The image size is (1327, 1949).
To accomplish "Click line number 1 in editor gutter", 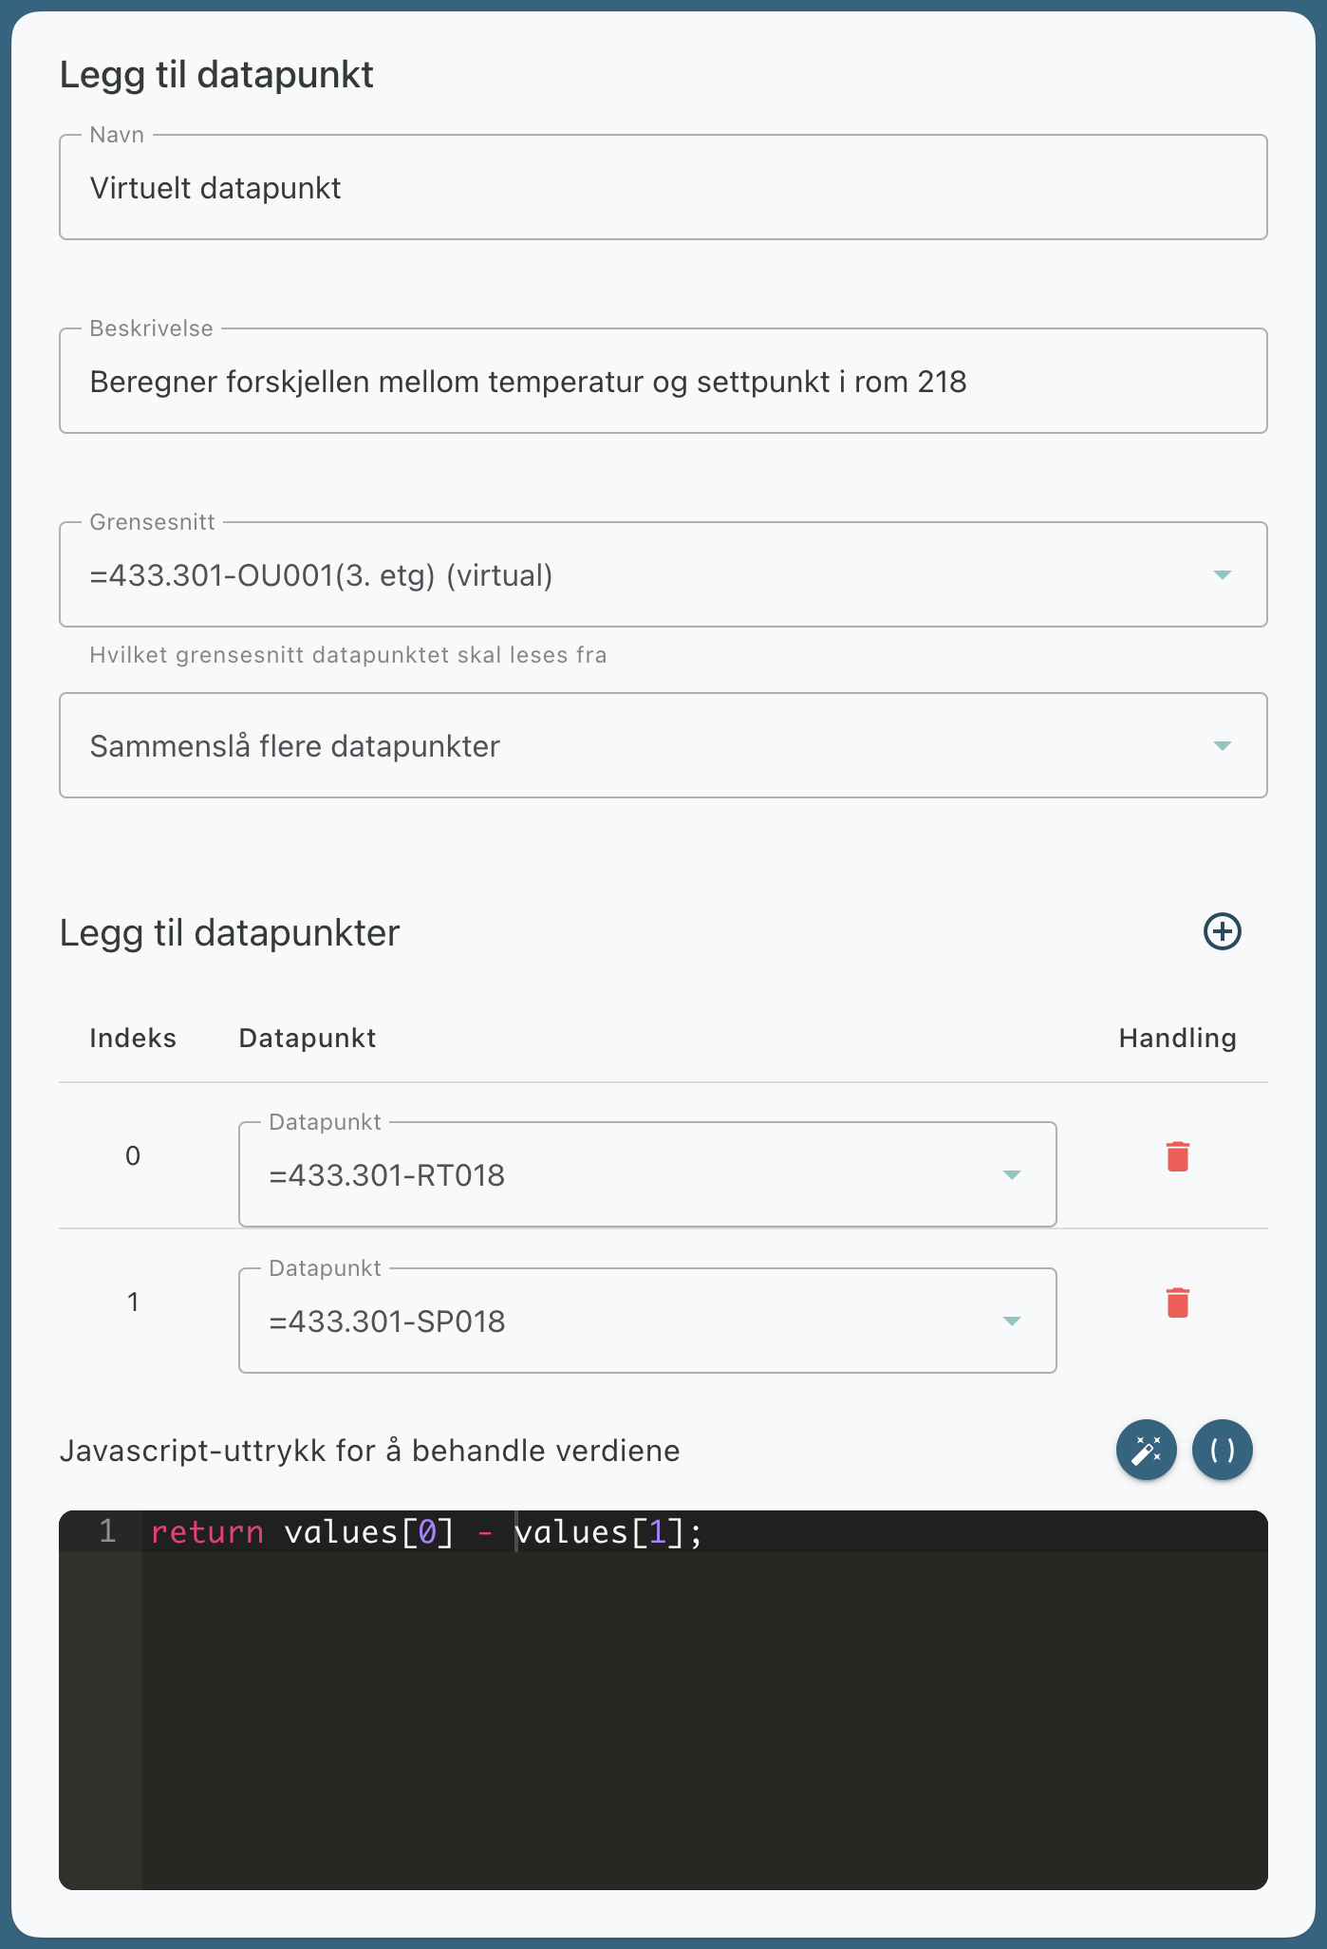I will click(x=107, y=1532).
